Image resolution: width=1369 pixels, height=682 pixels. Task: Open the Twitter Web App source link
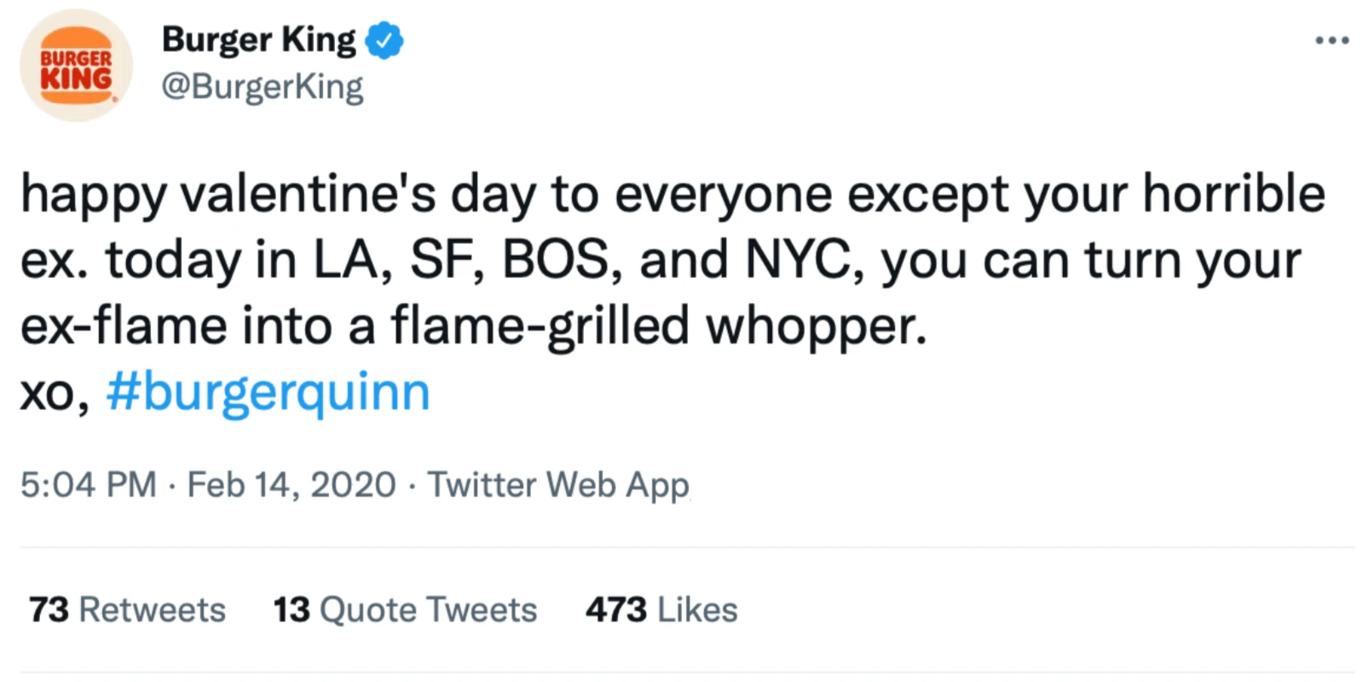coord(557,485)
